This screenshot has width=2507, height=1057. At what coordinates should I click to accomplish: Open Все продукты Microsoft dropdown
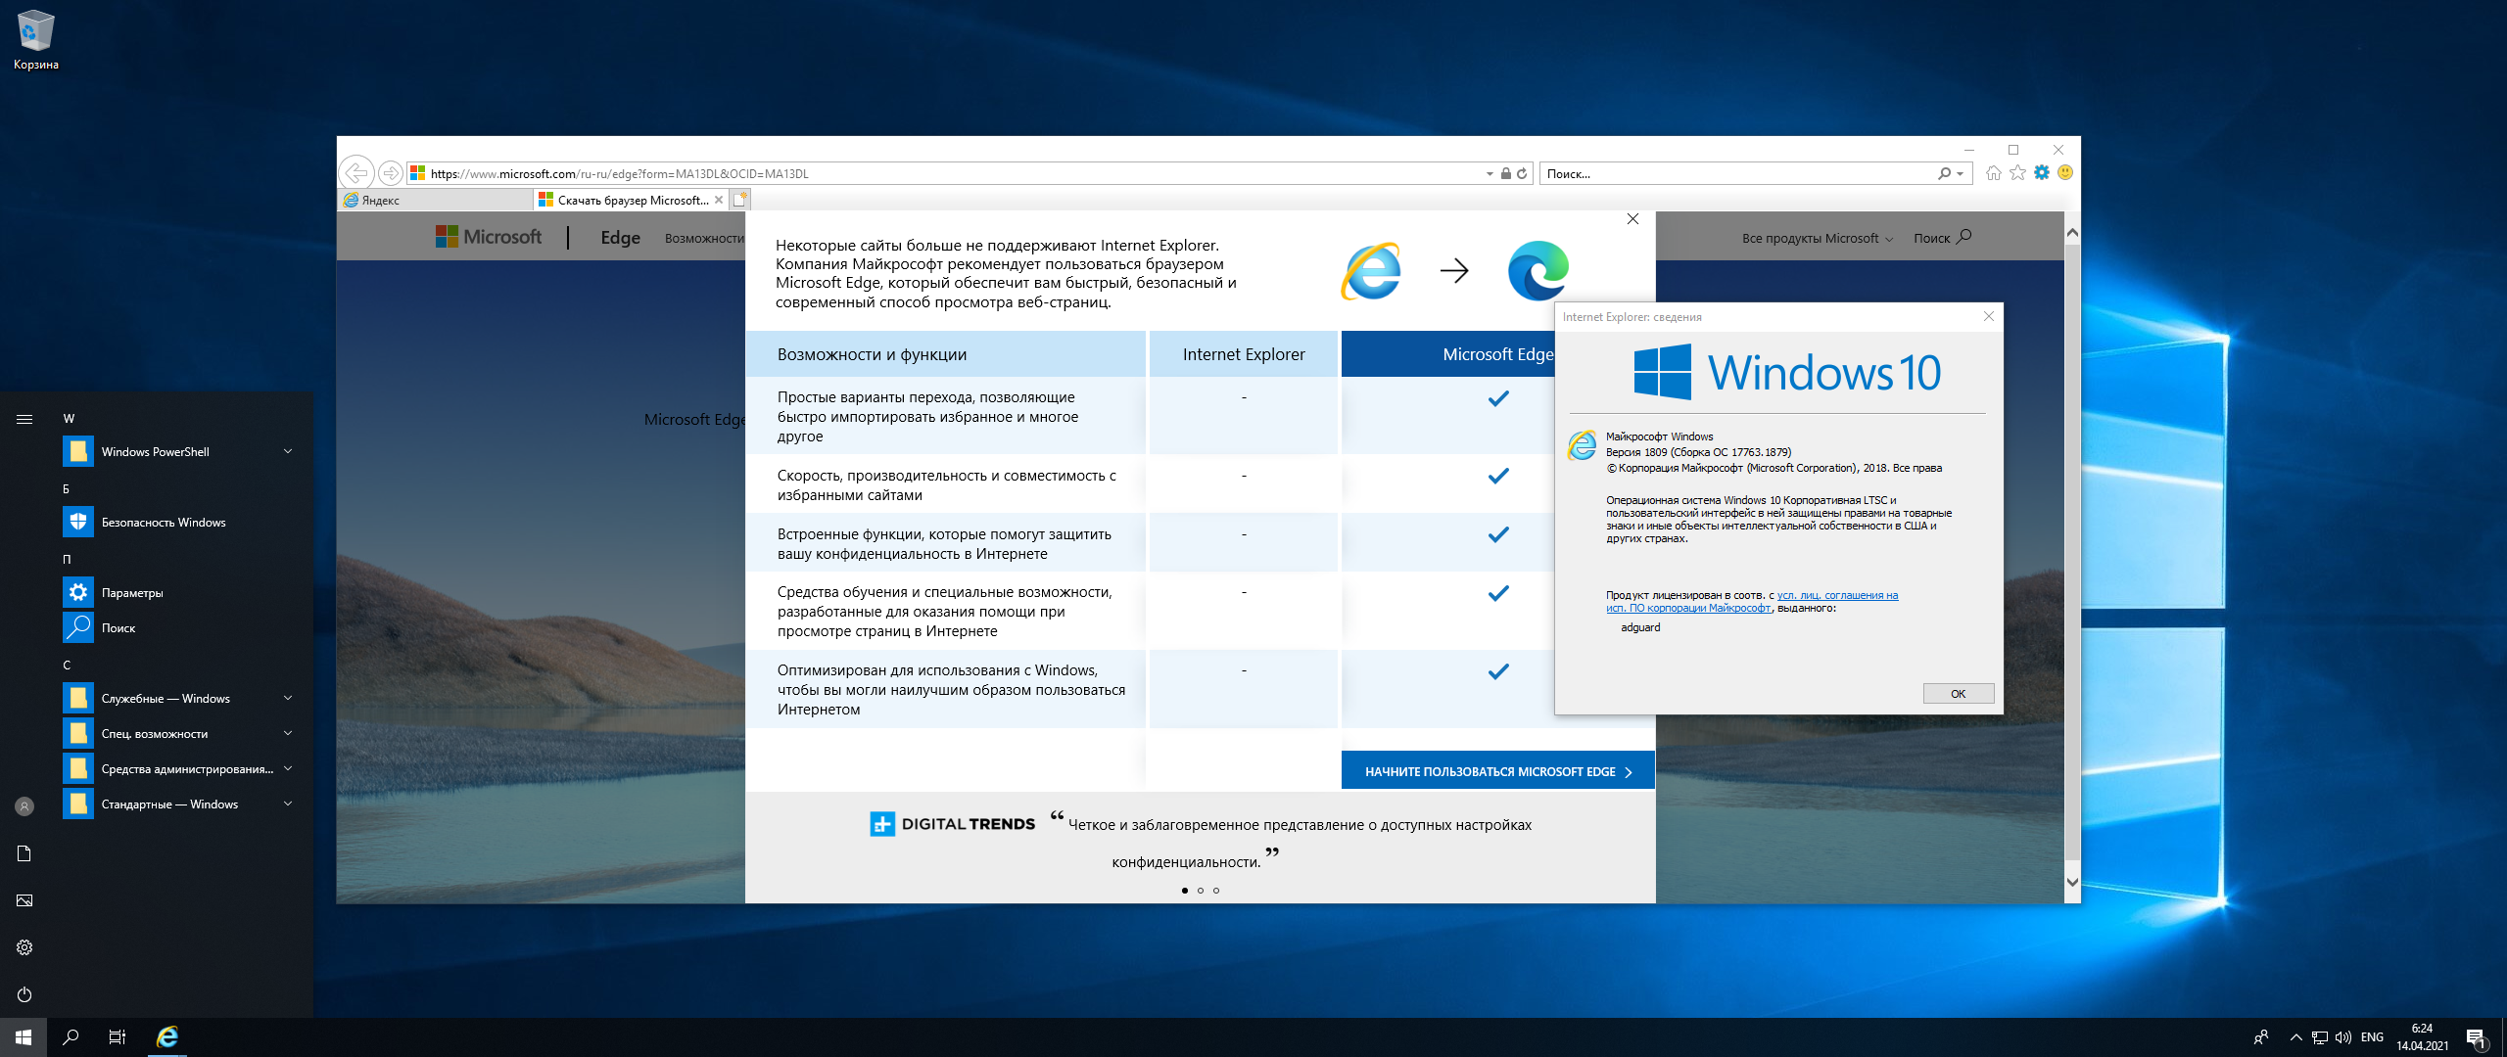pyautogui.click(x=1818, y=238)
